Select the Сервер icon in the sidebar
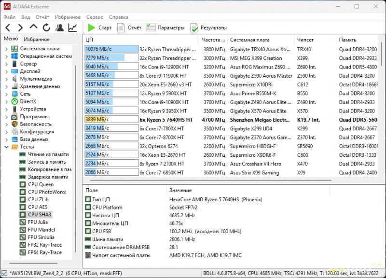 point(14,64)
